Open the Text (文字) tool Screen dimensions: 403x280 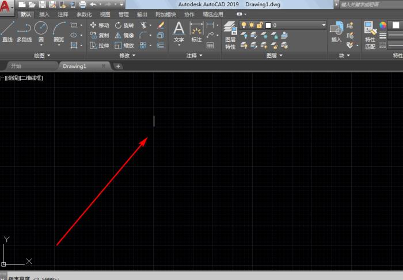point(179,32)
